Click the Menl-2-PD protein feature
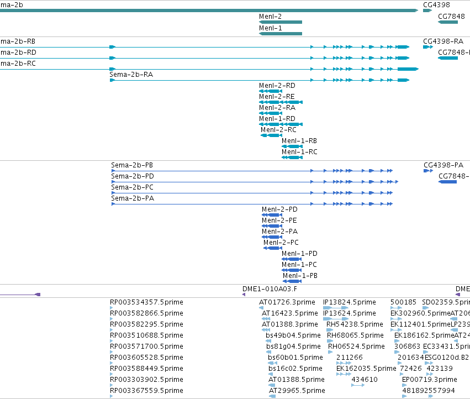The width and height of the screenshot is (470, 399). [272, 215]
